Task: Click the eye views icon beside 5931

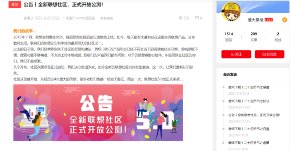Action: tap(180, 18)
